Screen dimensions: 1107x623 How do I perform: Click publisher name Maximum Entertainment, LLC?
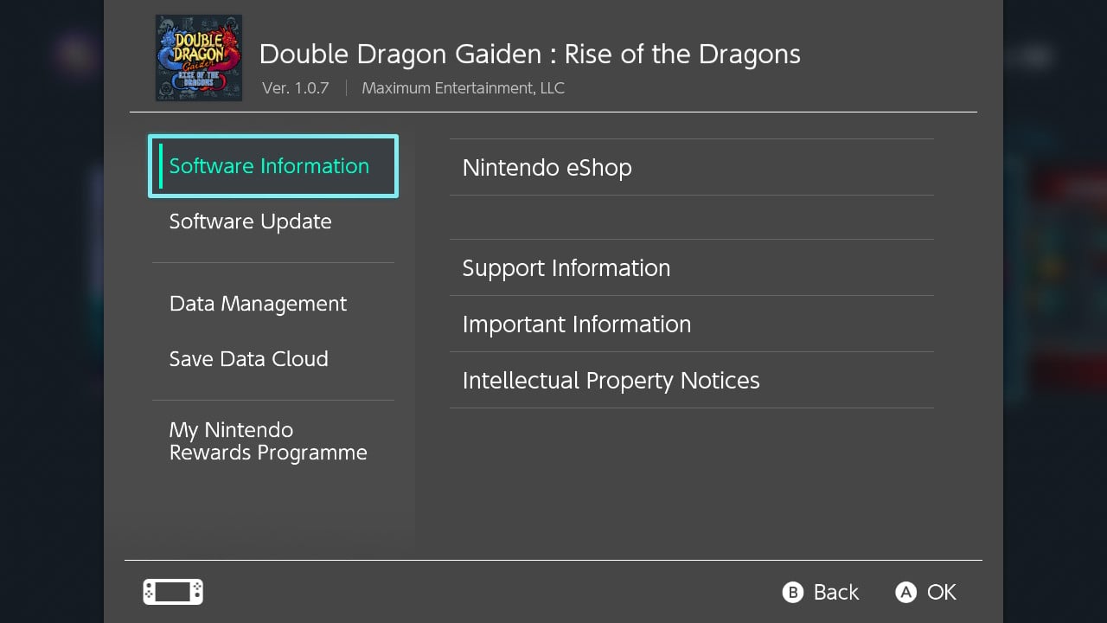(464, 88)
